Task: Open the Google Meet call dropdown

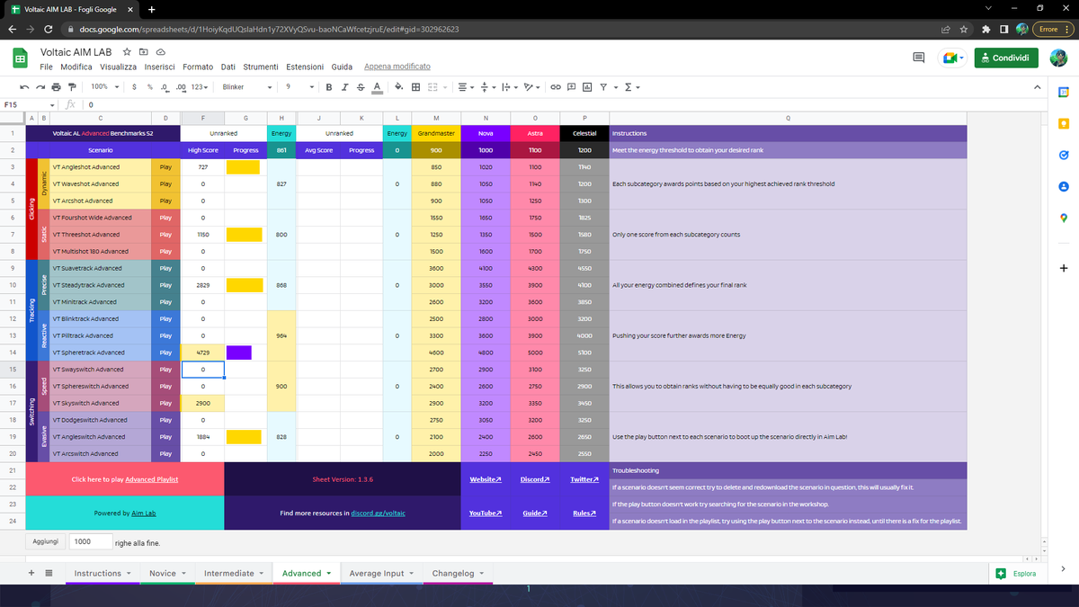Action: click(952, 58)
